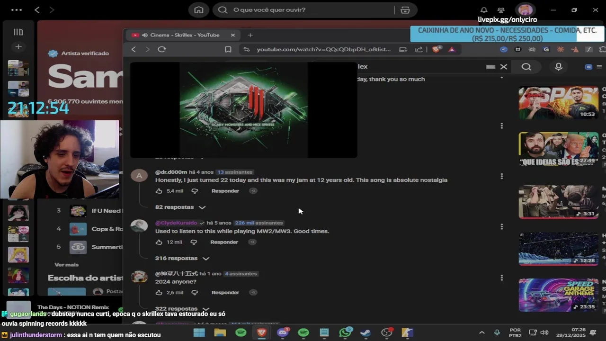The width and height of the screenshot is (606, 341).
Task: Click 'Ver mais' in Spotify
Action: pyautogui.click(x=66, y=265)
